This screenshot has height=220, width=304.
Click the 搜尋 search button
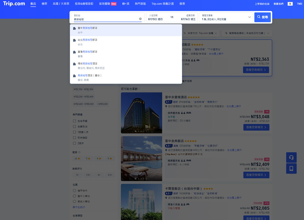point(262,17)
